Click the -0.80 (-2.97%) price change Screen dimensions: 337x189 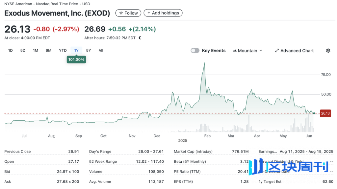click(56, 29)
